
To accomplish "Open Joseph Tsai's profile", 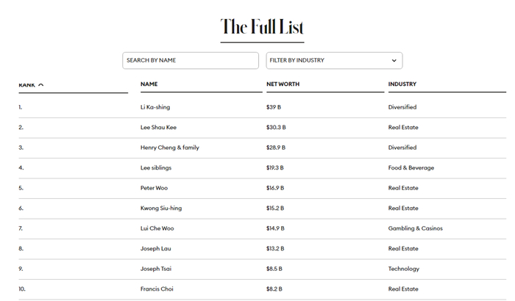I will point(156,269).
